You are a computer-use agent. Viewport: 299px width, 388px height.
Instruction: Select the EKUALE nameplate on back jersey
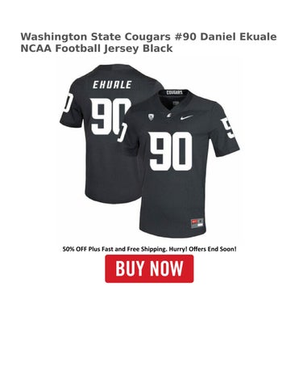coord(112,85)
